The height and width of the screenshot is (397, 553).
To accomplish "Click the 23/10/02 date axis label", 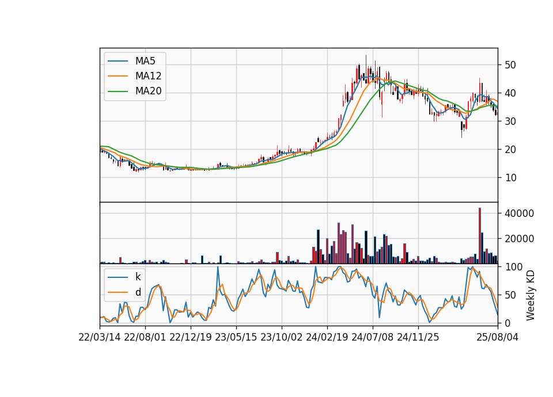I will click(282, 338).
